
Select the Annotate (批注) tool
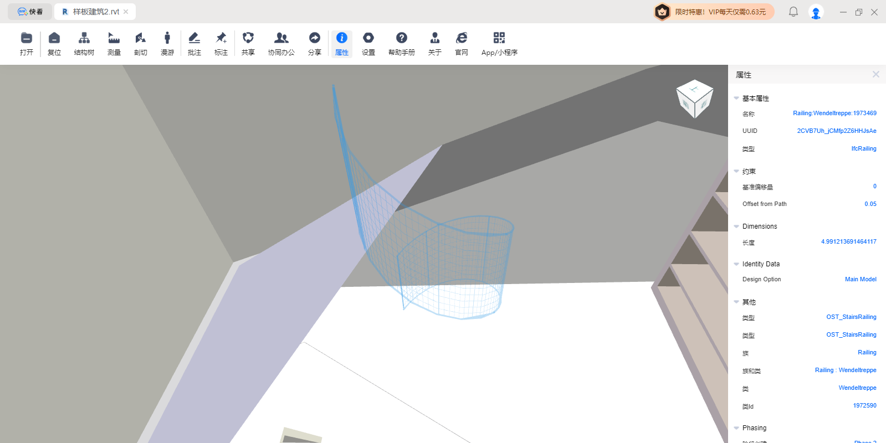194,44
